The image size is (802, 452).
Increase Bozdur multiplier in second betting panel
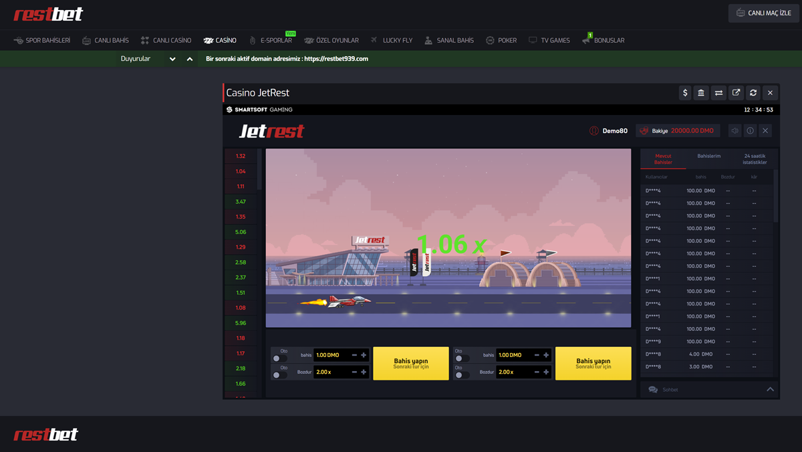(x=546, y=372)
